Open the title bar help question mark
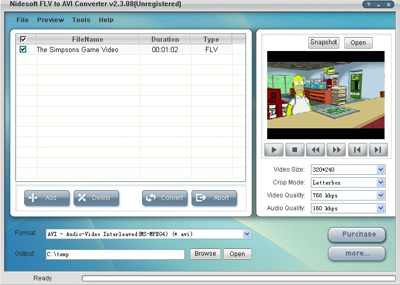This screenshot has width=400, height=285. tap(369, 4)
